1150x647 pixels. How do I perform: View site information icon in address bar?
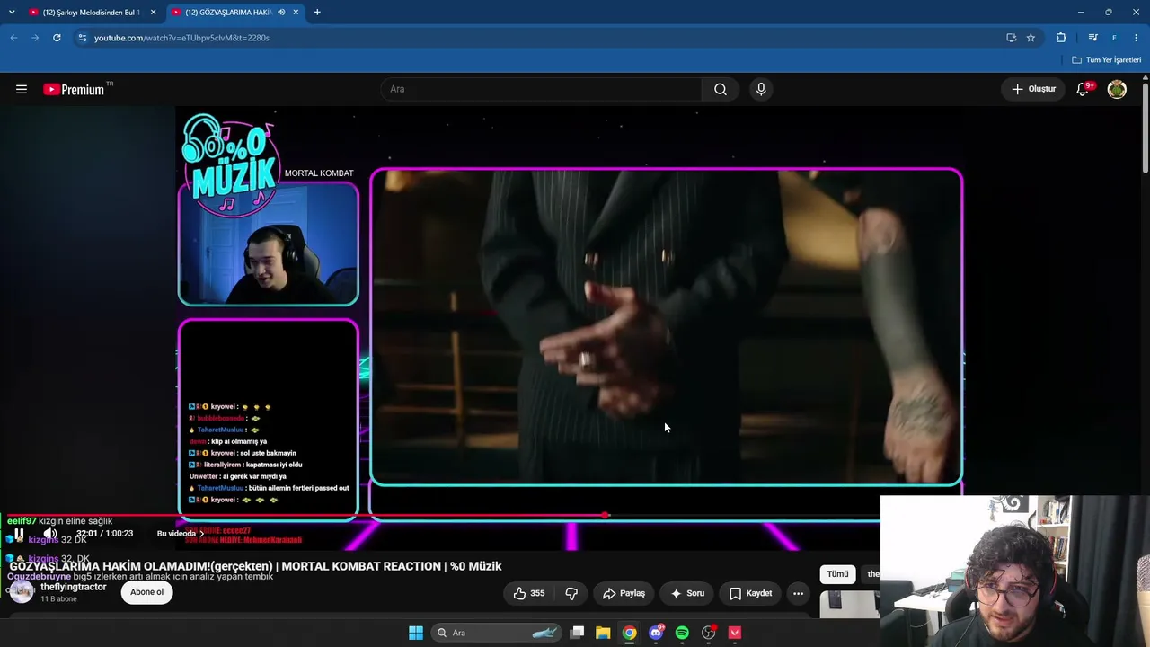coord(82,38)
